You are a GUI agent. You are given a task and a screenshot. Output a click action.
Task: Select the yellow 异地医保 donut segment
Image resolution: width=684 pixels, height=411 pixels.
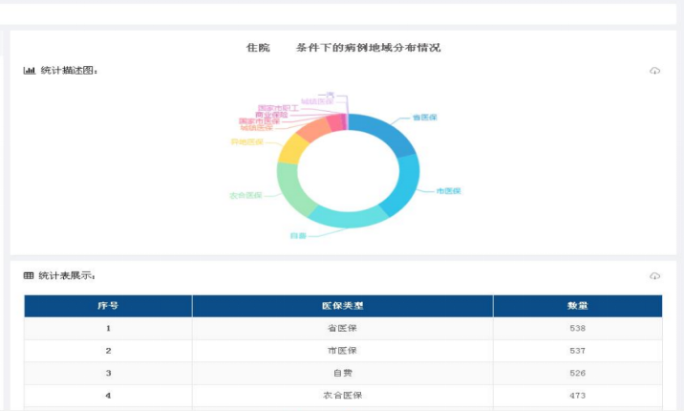pyautogui.click(x=292, y=149)
